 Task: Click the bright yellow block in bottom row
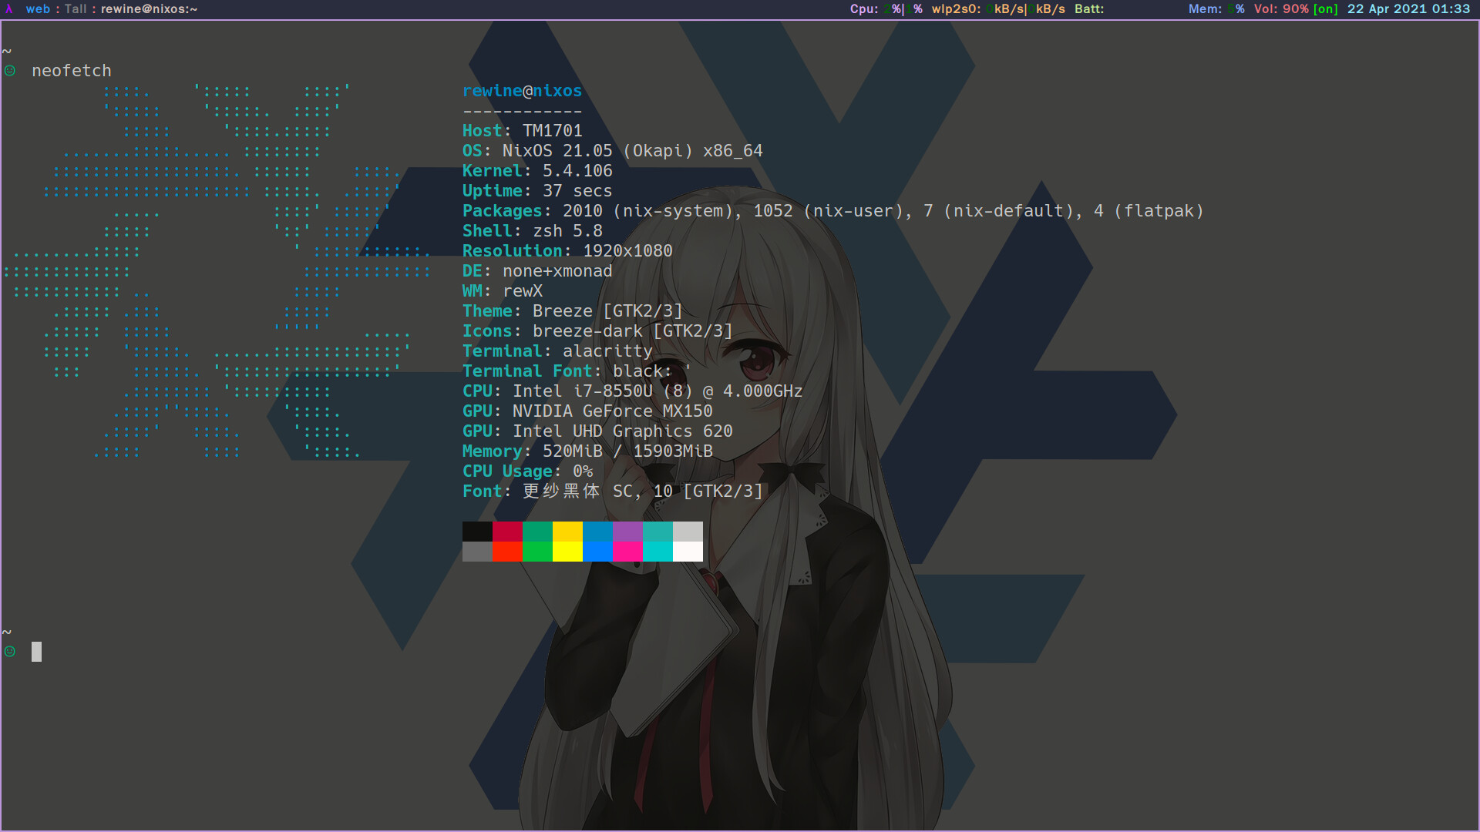click(x=567, y=552)
